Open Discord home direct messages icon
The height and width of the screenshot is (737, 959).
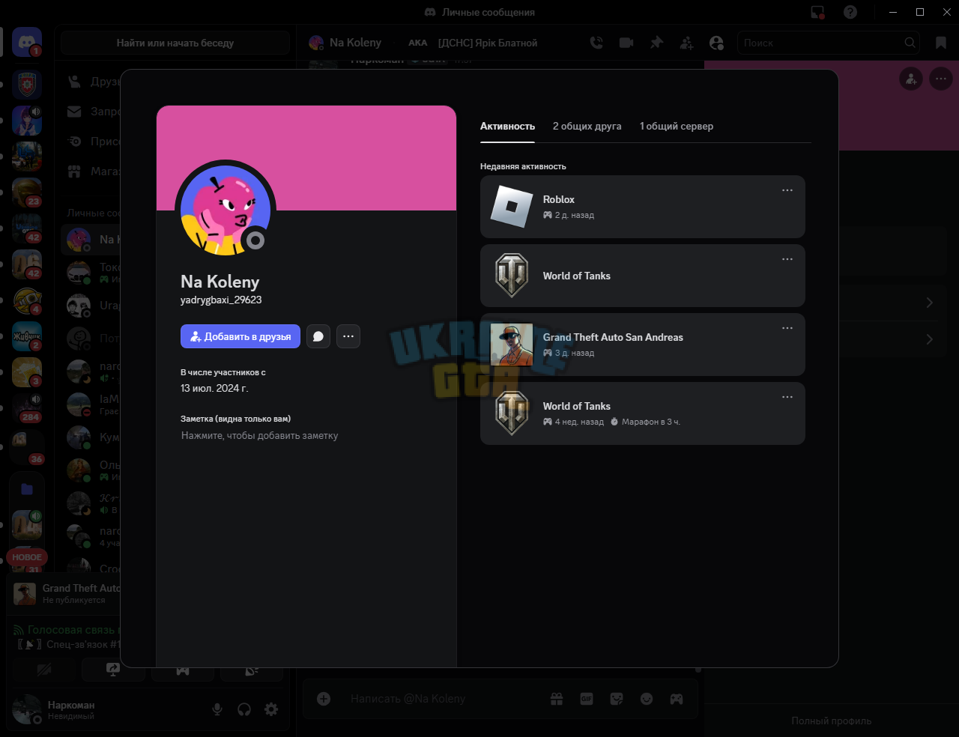(x=27, y=43)
